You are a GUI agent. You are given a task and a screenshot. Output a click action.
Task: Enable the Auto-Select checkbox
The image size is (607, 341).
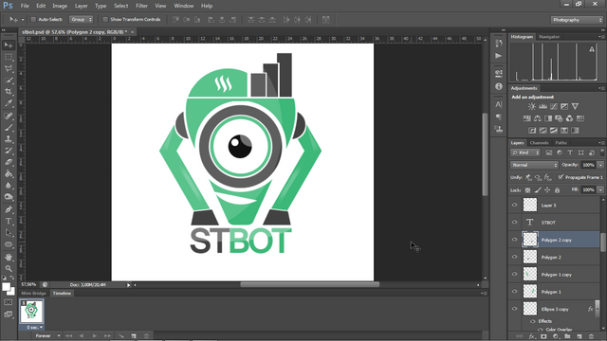click(33, 19)
